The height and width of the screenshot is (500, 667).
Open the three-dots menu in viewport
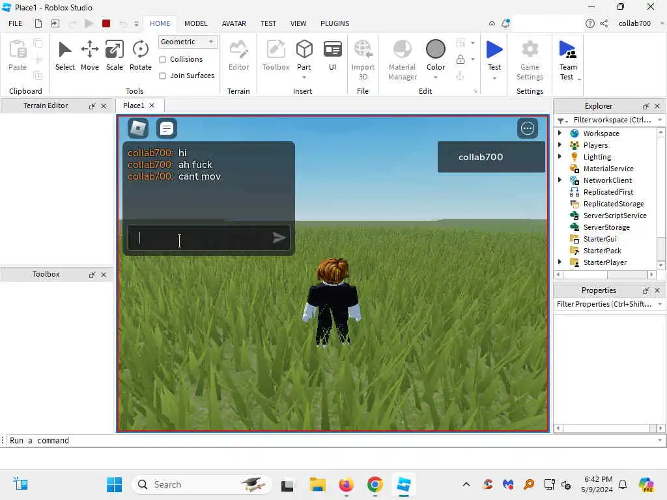(x=528, y=128)
